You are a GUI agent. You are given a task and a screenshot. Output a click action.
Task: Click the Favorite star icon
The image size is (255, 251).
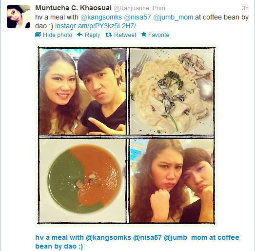coord(144,34)
